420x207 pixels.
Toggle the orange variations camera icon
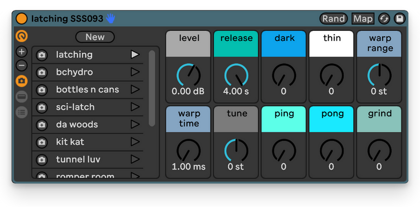(21, 81)
